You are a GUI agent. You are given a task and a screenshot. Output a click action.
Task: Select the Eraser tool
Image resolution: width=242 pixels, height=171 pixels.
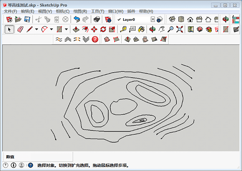(20, 29)
